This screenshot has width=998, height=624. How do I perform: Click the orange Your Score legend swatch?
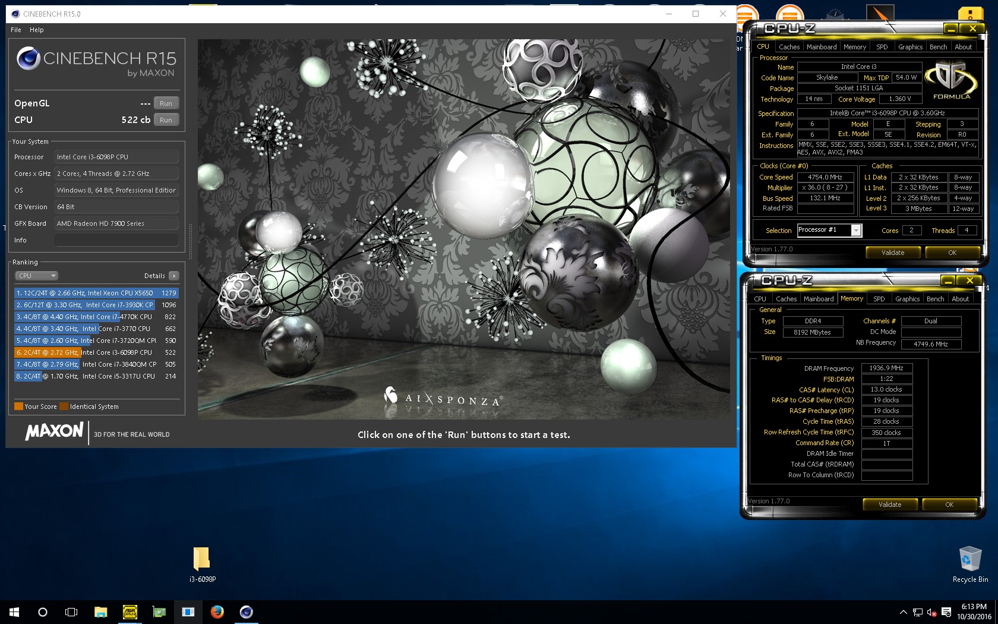18,406
